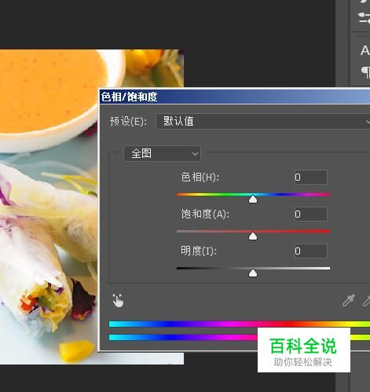Select the eyedropper tool in Hue/Saturation dialog
370x392 pixels.
point(349,301)
